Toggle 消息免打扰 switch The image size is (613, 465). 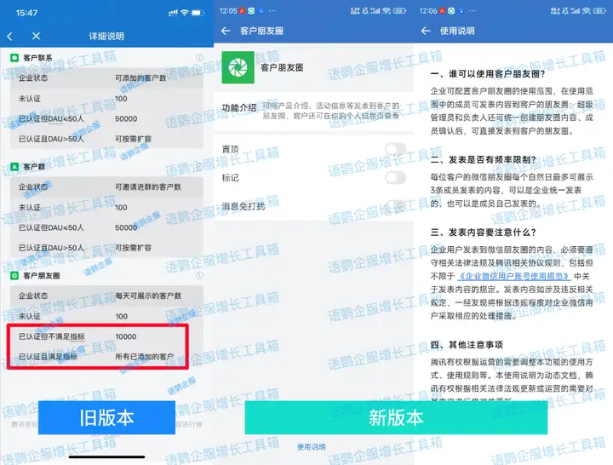[395, 205]
